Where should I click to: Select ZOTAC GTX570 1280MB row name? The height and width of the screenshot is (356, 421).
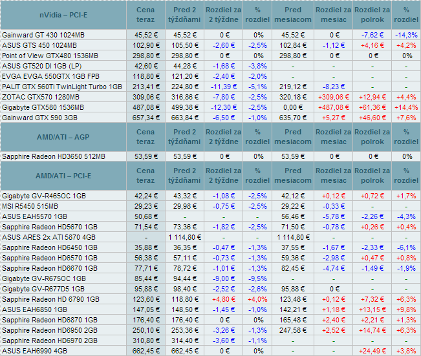point(41,97)
